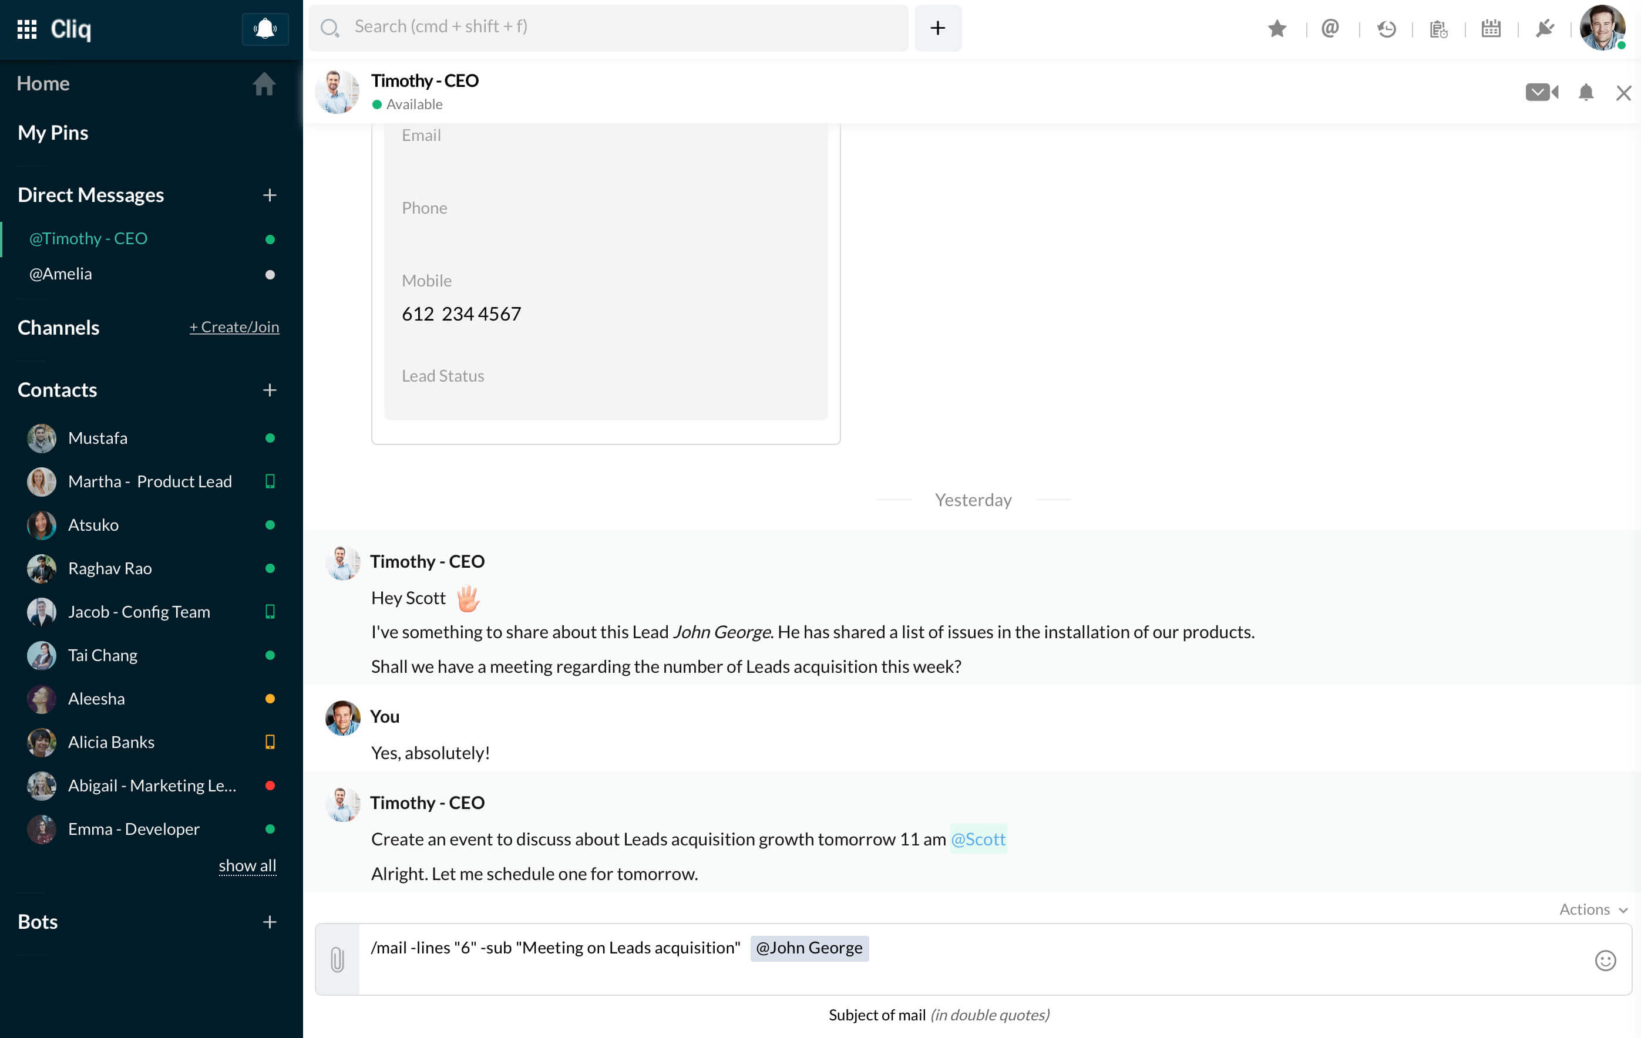
Task: Open the calendar icon in the top bar
Action: click(x=1491, y=29)
